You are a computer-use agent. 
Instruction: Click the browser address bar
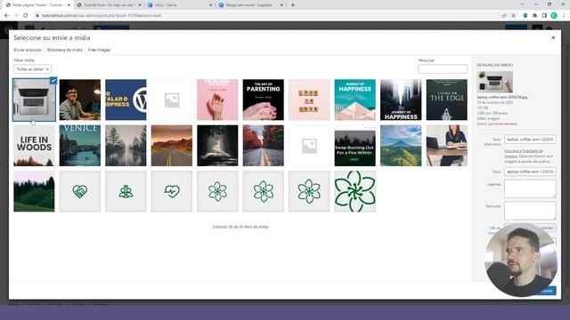tap(265, 16)
